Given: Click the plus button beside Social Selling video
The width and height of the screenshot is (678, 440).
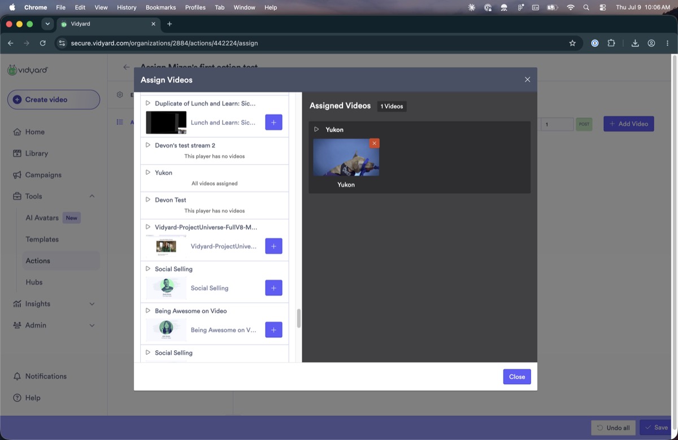Looking at the screenshot, I should (x=273, y=288).
